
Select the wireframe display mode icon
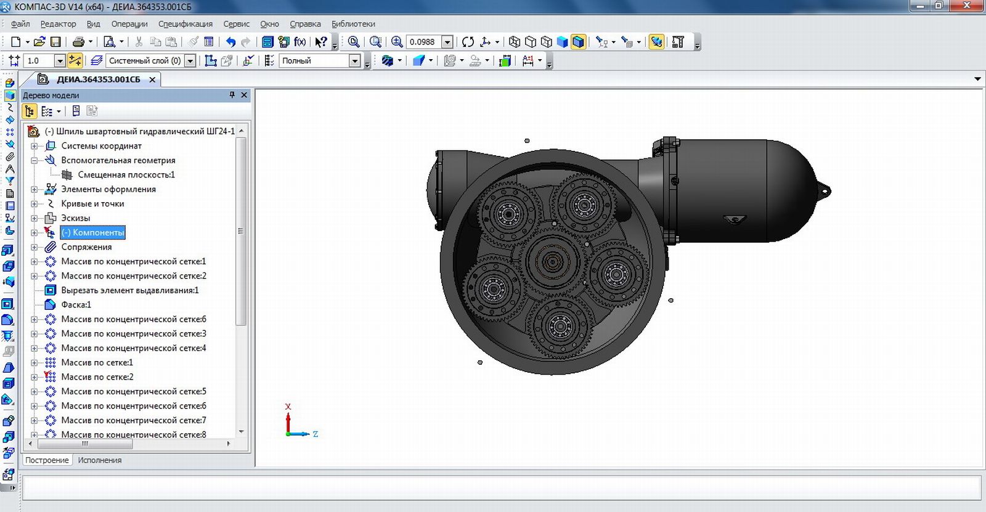[514, 42]
